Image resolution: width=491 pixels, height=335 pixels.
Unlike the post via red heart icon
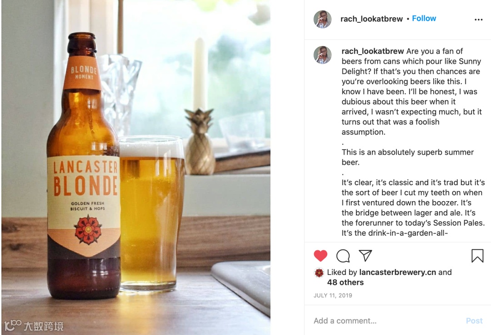click(x=321, y=256)
